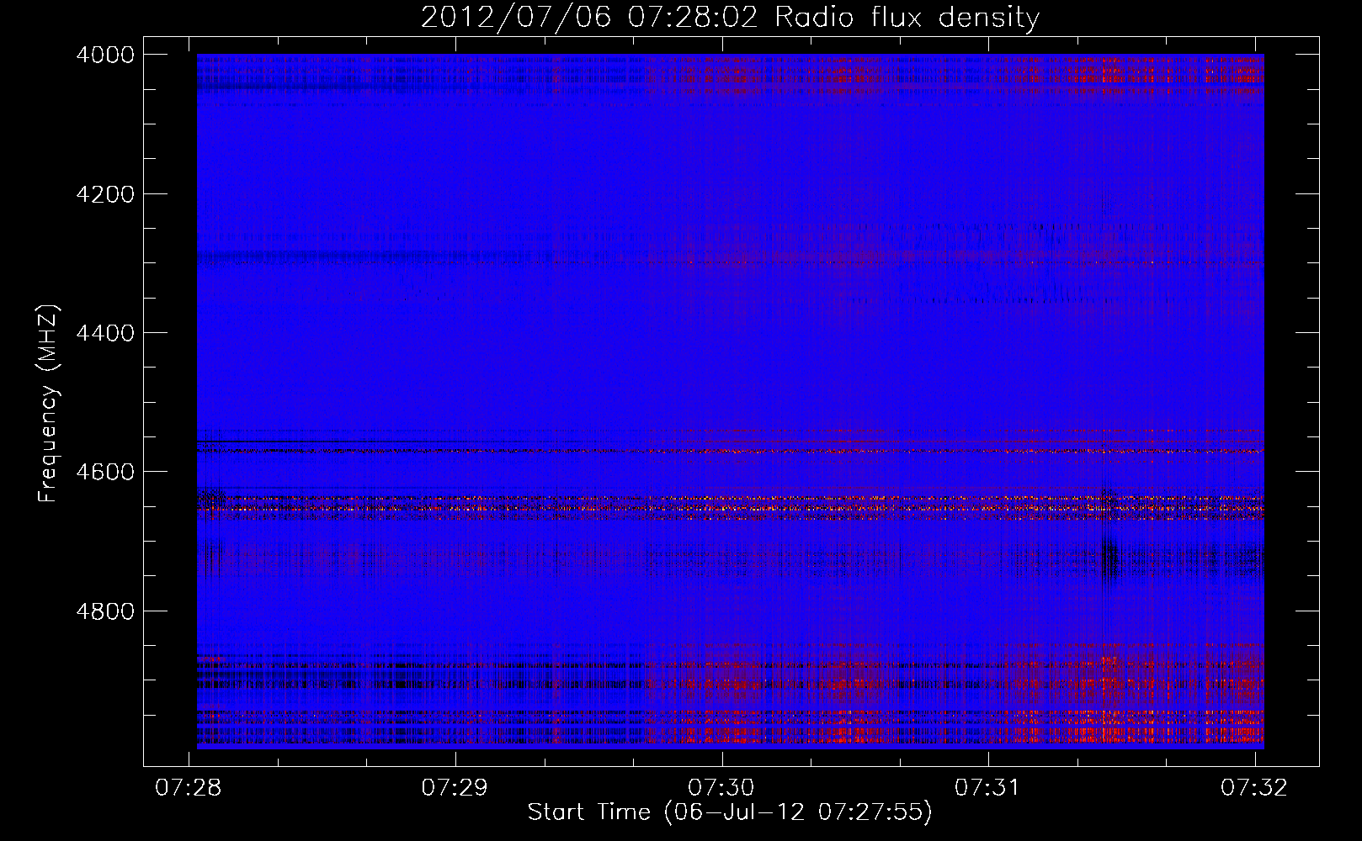Click the Frequency (MHZ) axis label
This screenshot has height=841, width=1362.
48,404
